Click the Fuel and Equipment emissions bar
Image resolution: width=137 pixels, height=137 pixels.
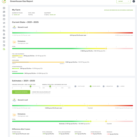click(x=17, y=56)
